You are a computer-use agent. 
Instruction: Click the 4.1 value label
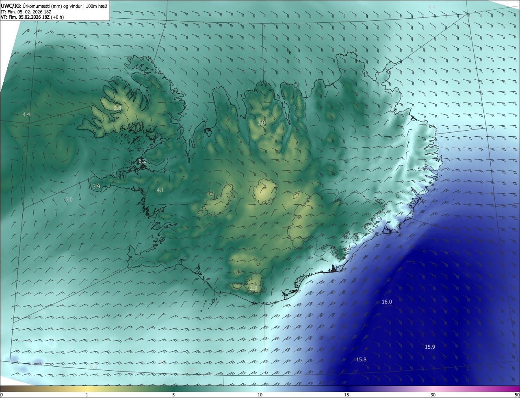click(160, 190)
